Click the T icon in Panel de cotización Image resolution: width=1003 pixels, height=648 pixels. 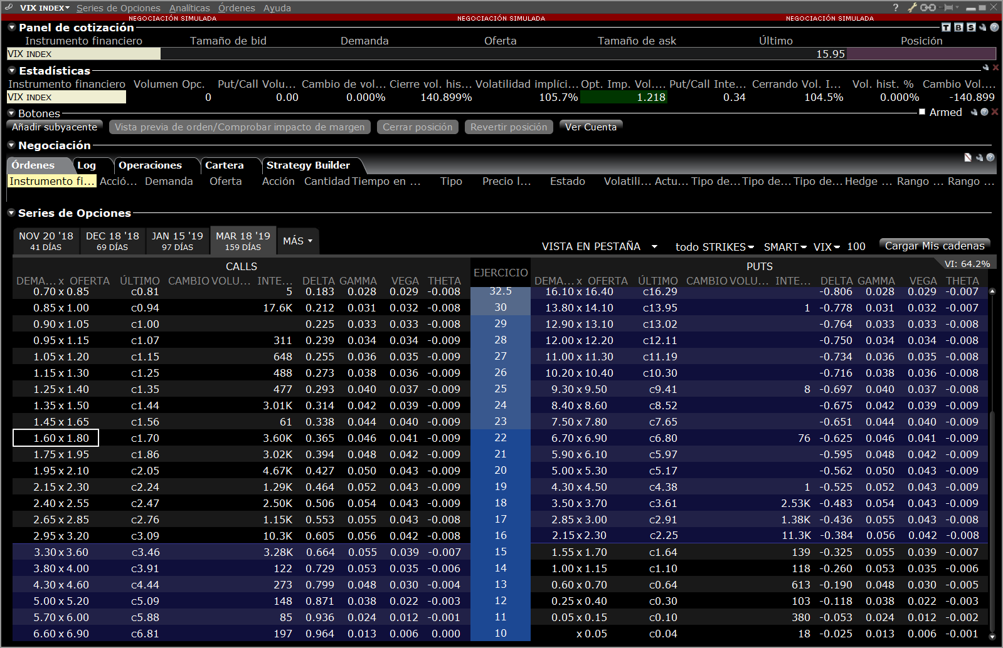947,28
